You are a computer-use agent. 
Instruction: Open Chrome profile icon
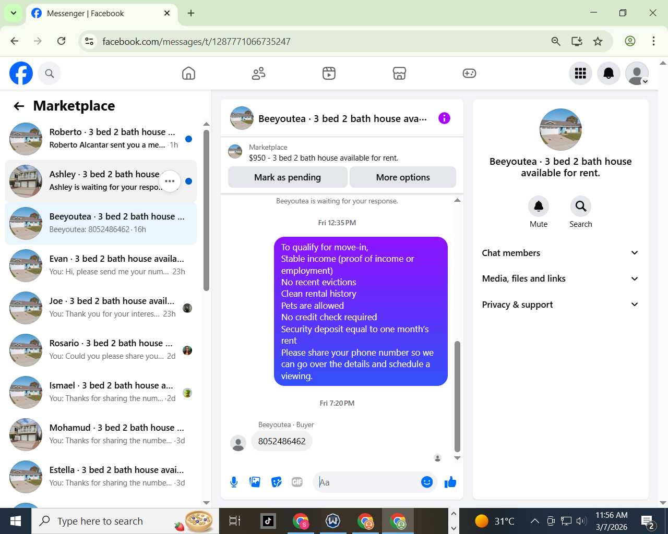[x=630, y=41]
